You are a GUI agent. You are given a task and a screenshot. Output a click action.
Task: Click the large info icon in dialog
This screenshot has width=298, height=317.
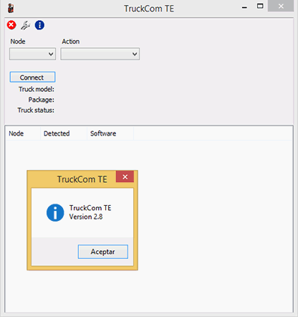pyautogui.click(x=55, y=212)
